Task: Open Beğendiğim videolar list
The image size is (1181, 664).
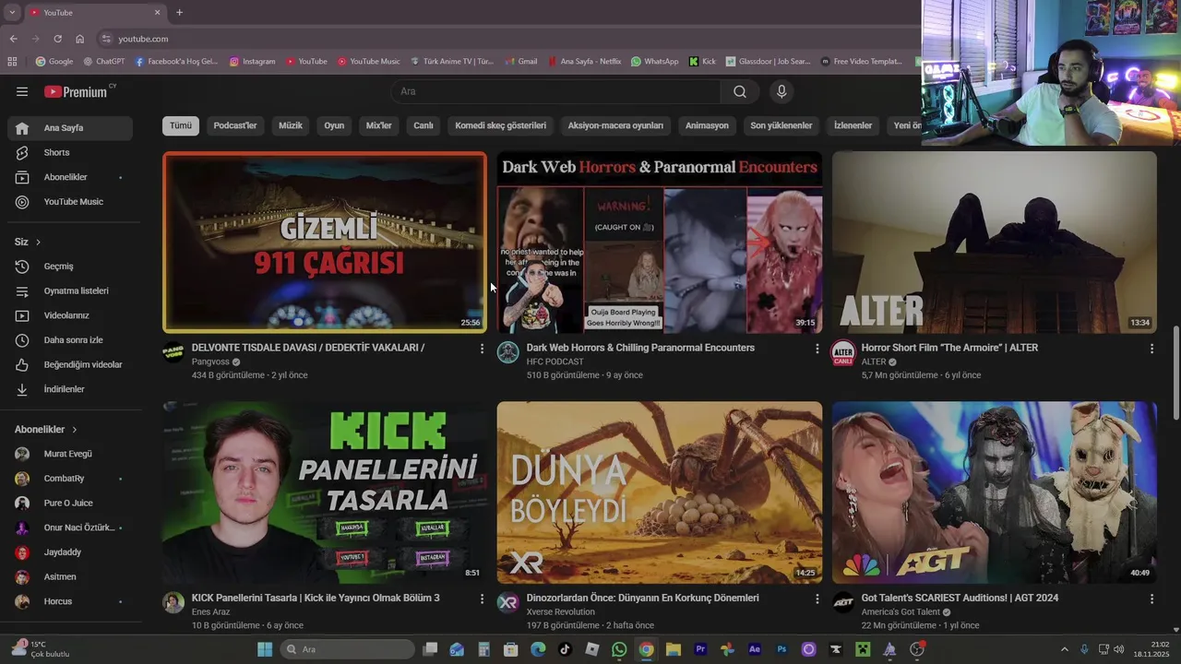Action: 70,364
